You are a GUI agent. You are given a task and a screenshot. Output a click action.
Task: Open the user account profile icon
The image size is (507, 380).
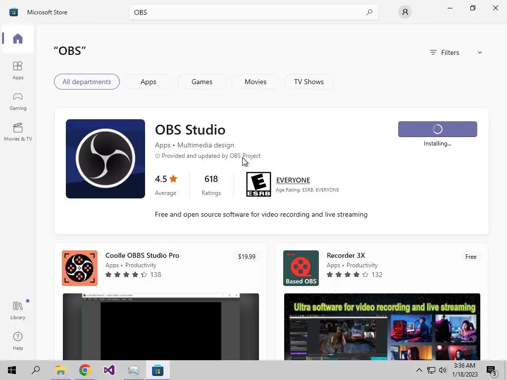[x=405, y=12]
